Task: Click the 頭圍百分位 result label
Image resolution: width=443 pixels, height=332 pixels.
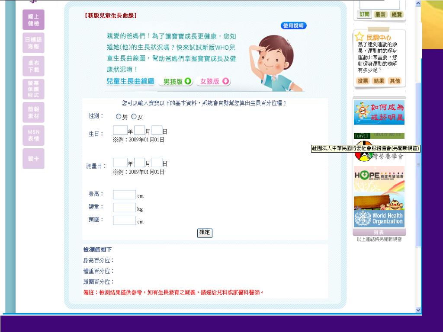Action: [x=98, y=282]
